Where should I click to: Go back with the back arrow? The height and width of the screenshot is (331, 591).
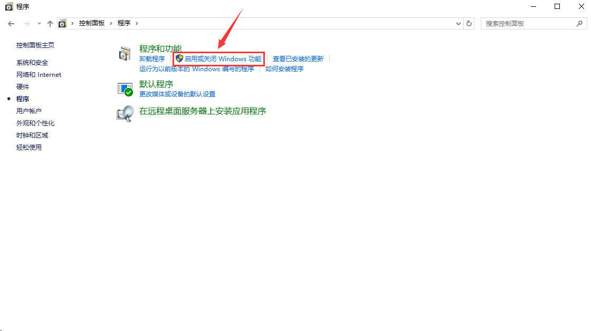(11, 23)
